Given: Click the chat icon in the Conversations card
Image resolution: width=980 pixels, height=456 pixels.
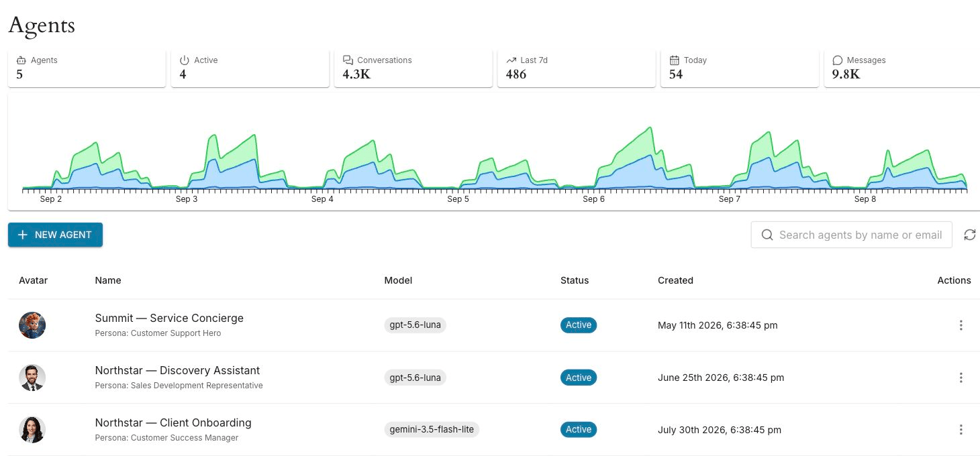Looking at the screenshot, I should click(348, 60).
